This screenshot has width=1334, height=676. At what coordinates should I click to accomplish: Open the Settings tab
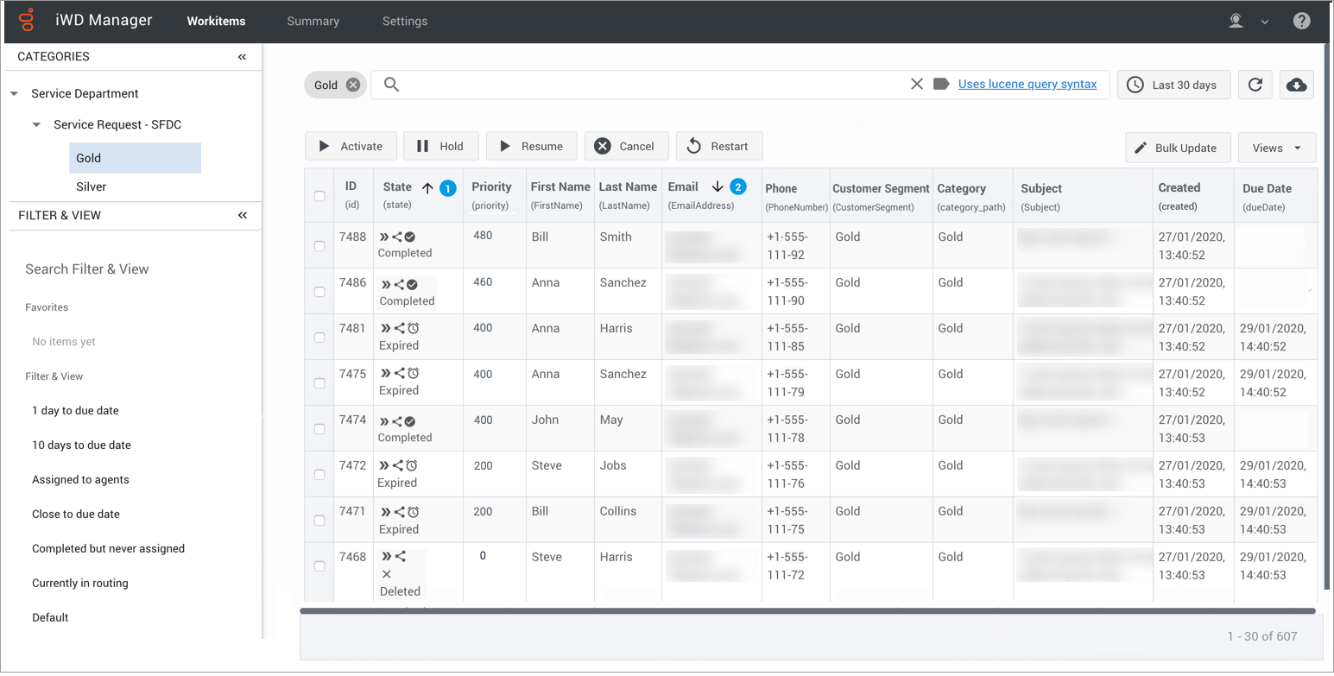point(405,21)
